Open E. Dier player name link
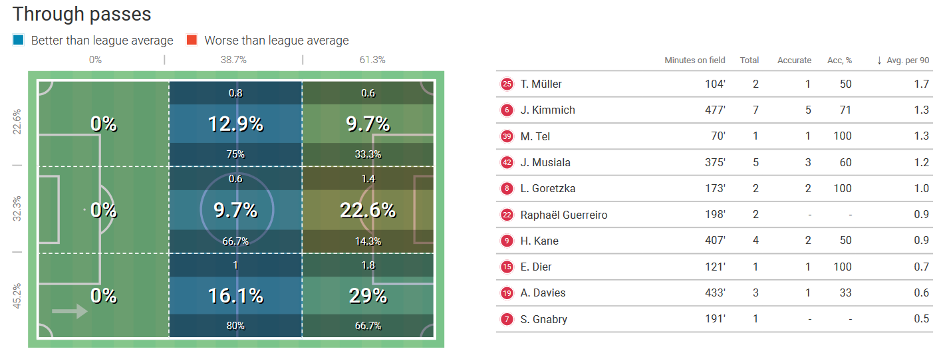The height and width of the screenshot is (357, 939). pyautogui.click(x=537, y=267)
